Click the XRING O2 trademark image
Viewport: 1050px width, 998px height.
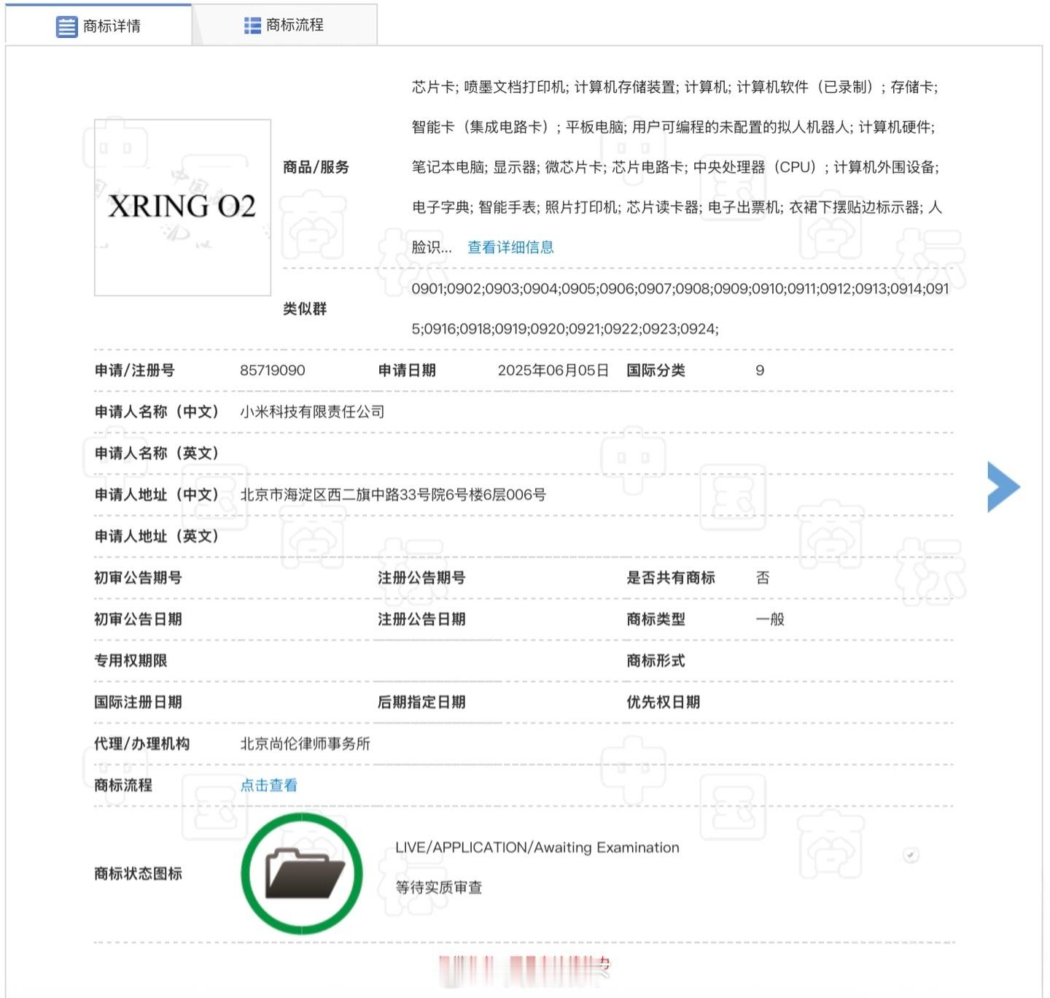[182, 208]
